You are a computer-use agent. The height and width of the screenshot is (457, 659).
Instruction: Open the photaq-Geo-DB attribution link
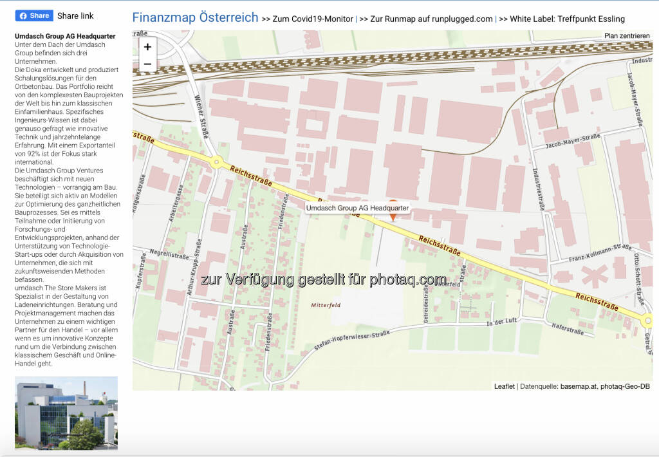[x=625, y=386]
